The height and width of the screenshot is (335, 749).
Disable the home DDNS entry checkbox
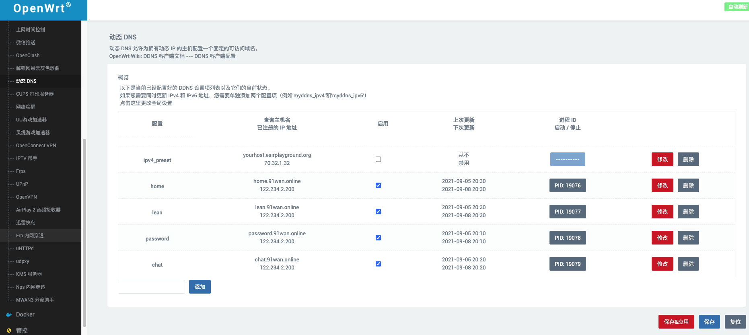378,185
